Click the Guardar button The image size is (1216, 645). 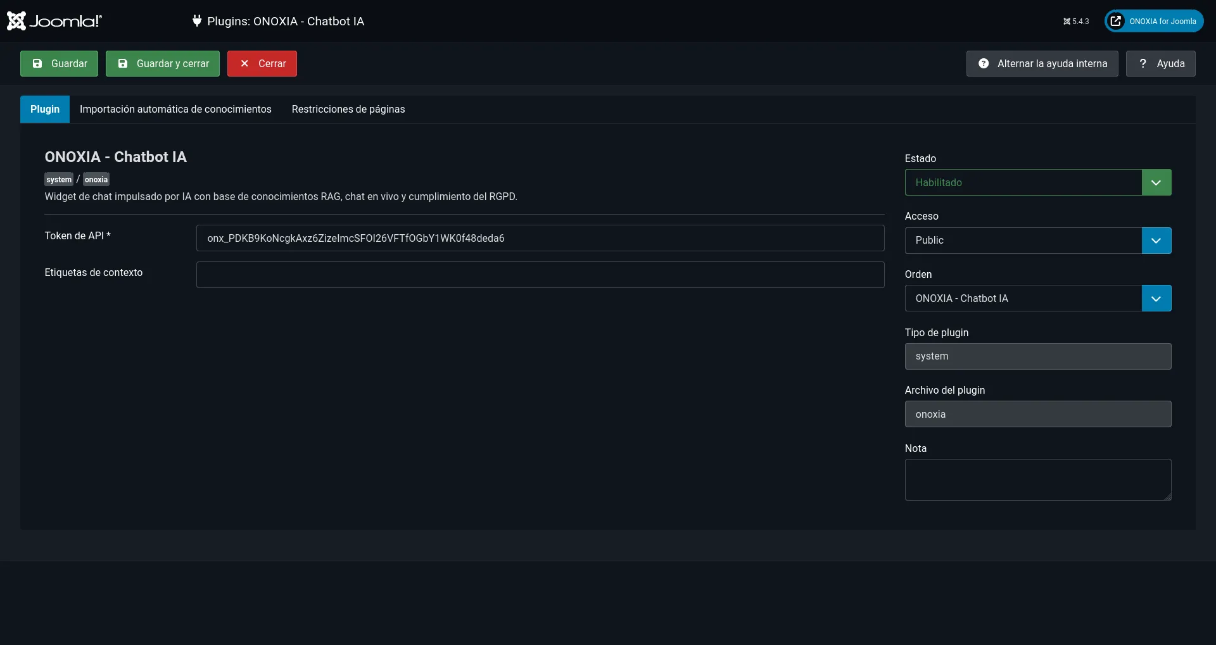(x=59, y=63)
